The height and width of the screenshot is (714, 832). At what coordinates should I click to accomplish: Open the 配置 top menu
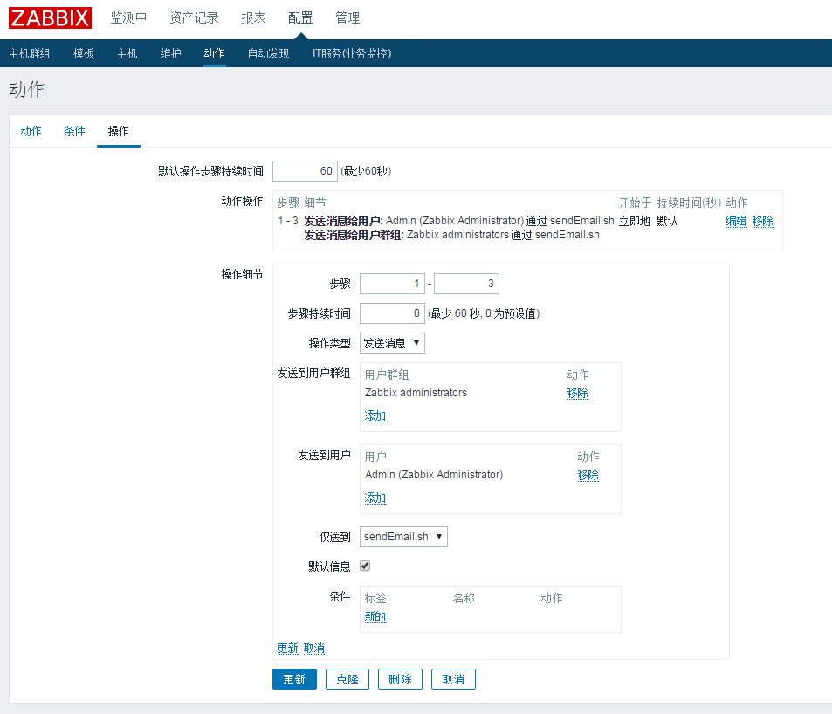pos(300,18)
